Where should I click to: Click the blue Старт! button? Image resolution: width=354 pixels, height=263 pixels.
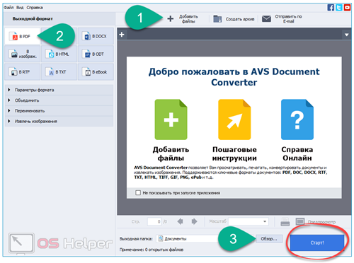click(317, 242)
